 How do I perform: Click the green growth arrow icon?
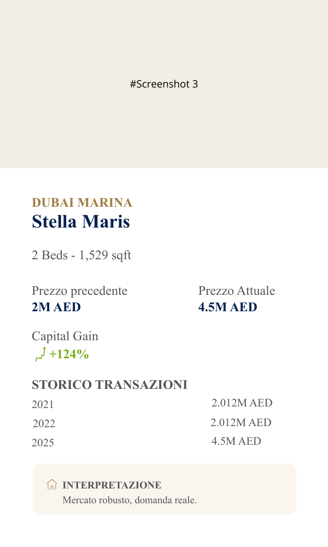pyautogui.click(x=40, y=354)
